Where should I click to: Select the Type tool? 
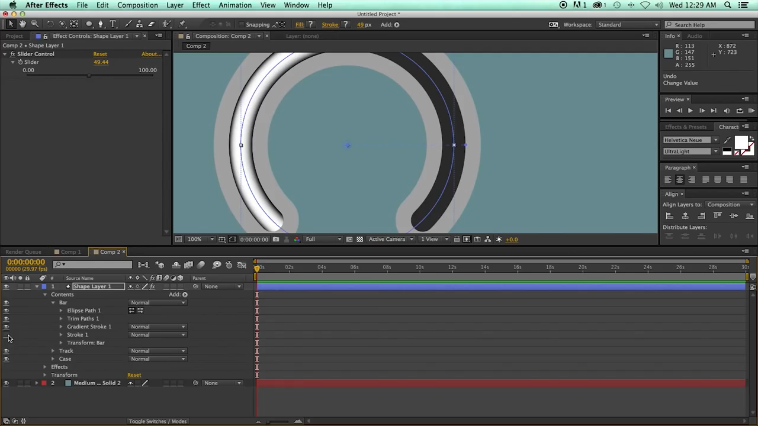coord(113,24)
